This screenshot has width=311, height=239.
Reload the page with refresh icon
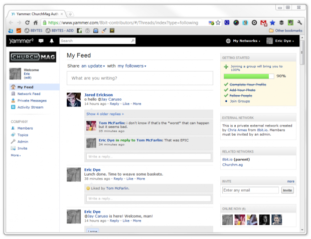point(28,22)
